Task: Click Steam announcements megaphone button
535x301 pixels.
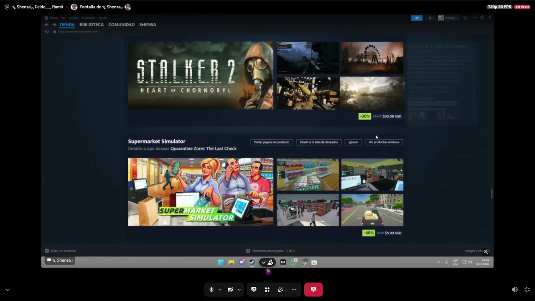Action: click(x=417, y=18)
